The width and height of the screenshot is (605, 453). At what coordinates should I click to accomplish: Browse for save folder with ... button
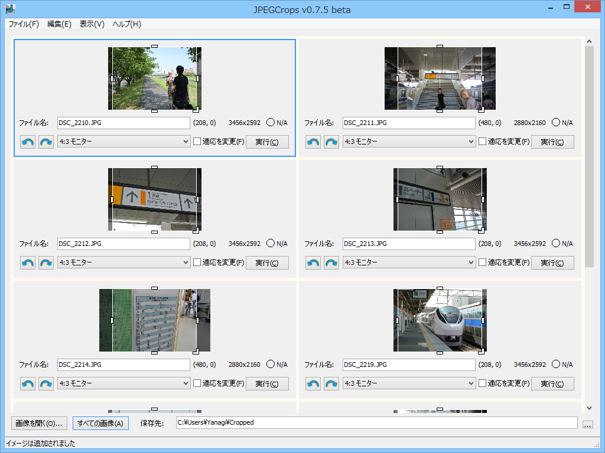[587, 424]
